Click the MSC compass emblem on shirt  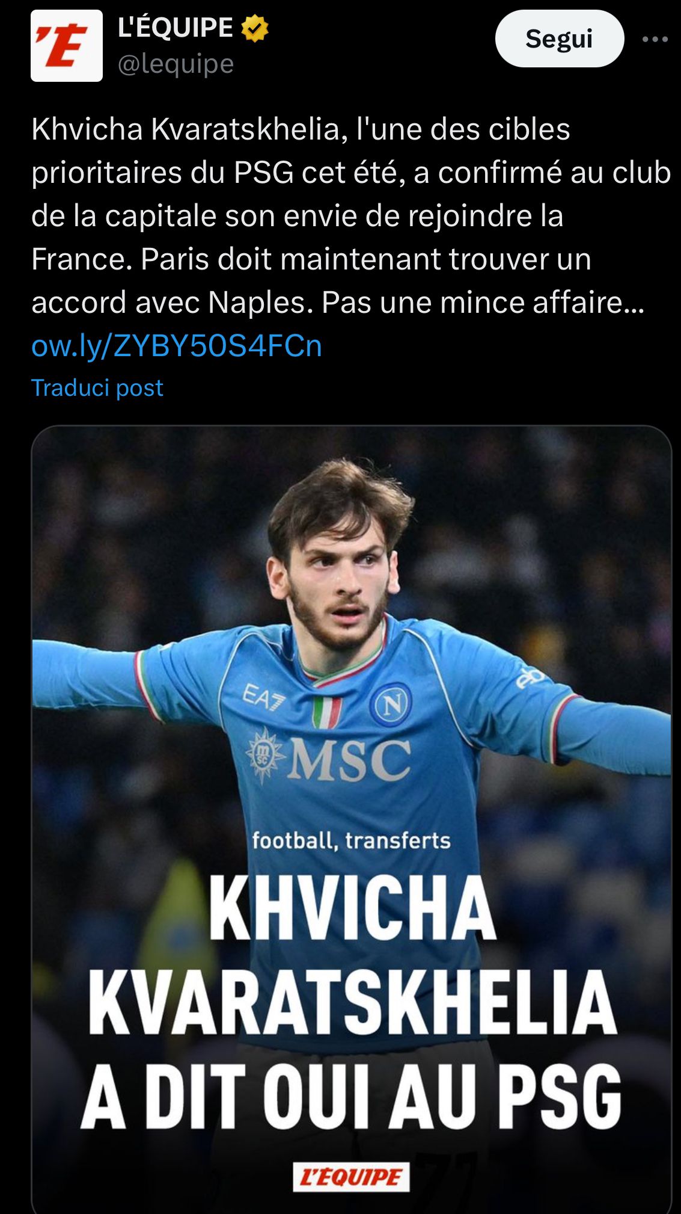[x=263, y=755]
